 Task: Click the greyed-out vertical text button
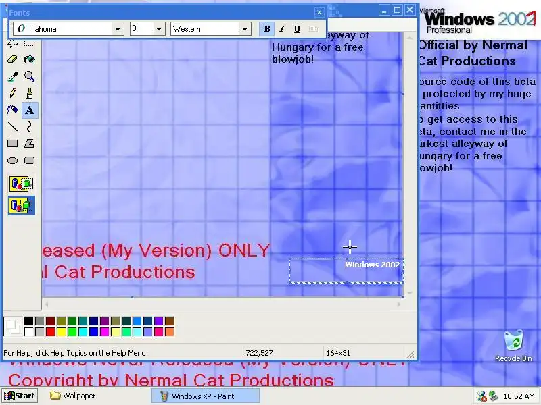tap(312, 29)
